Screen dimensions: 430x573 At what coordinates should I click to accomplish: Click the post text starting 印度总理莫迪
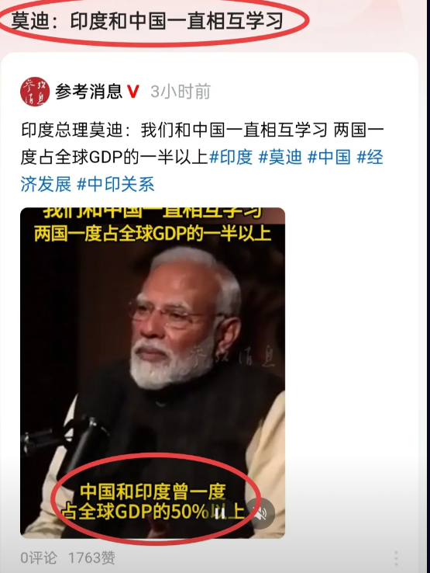(x=202, y=157)
